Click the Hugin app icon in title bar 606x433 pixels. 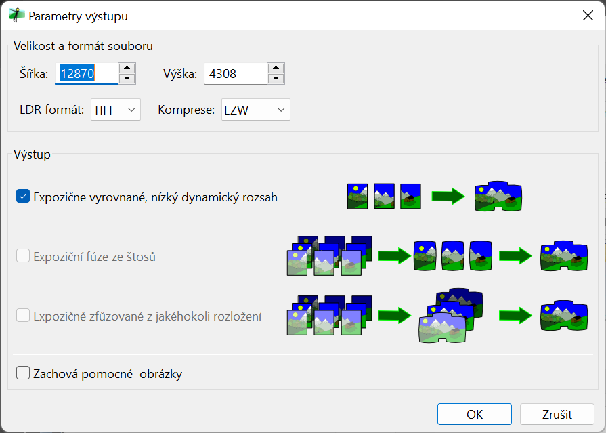pos(16,16)
